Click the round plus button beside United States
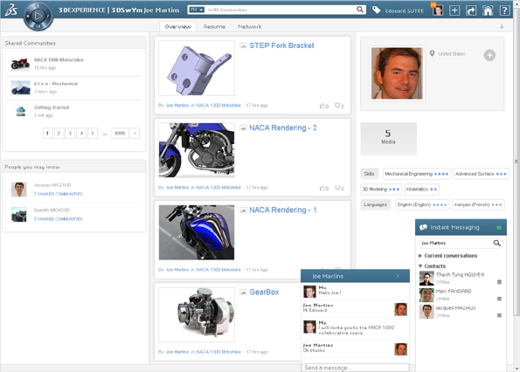The width and height of the screenshot is (520, 372). (489, 55)
